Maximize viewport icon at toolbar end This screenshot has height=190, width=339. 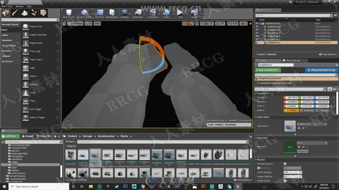tap(250, 23)
